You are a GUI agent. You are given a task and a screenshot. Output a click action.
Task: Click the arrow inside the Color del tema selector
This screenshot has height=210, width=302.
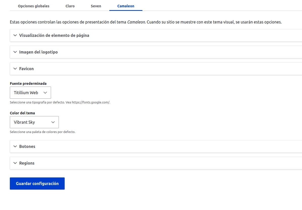tap(53, 122)
